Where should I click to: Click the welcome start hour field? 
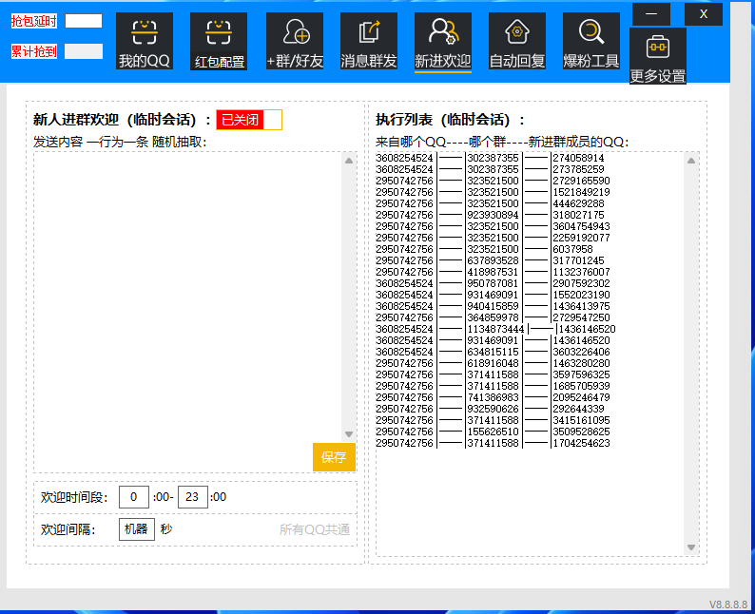[x=134, y=497]
